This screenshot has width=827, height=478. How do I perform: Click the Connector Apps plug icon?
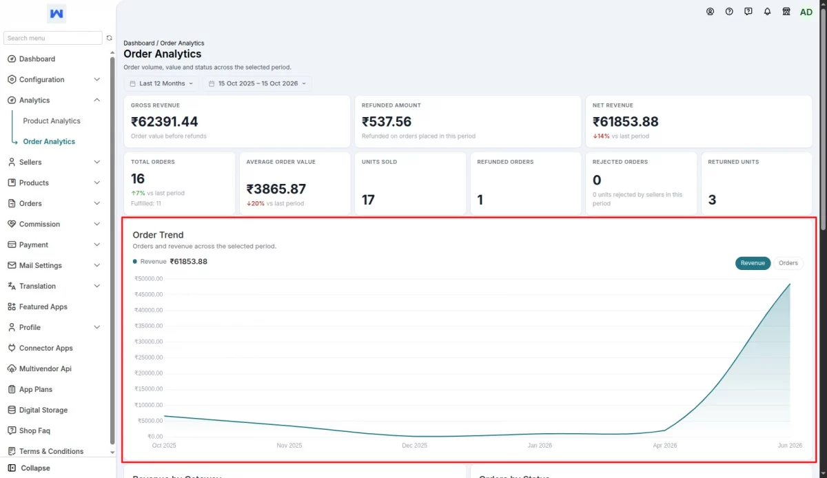(x=12, y=349)
